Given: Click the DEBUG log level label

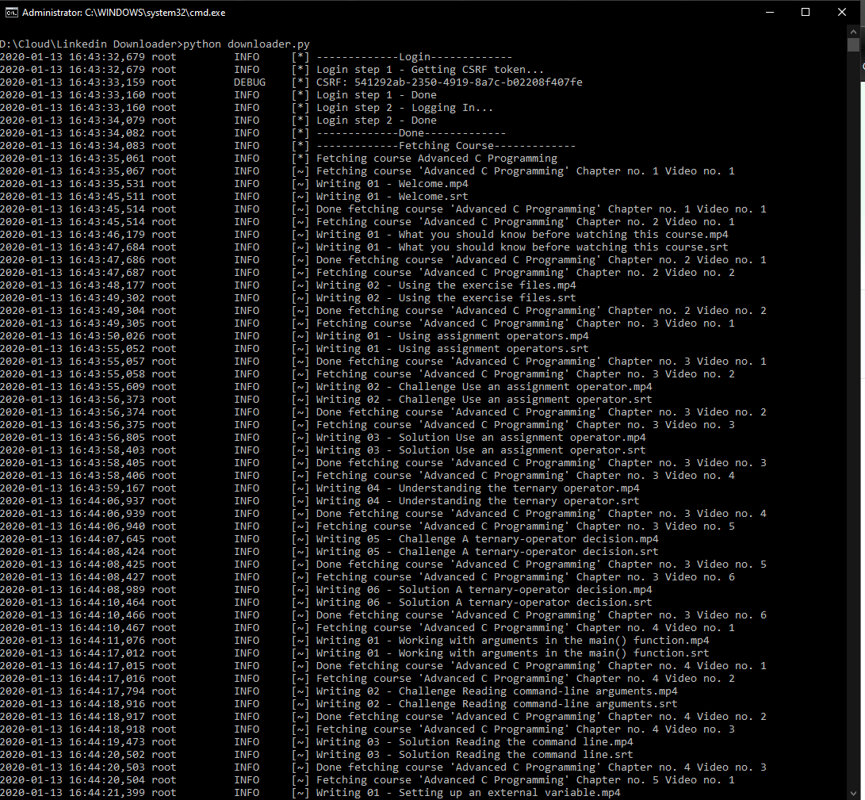Looking at the screenshot, I should pyautogui.click(x=249, y=82).
